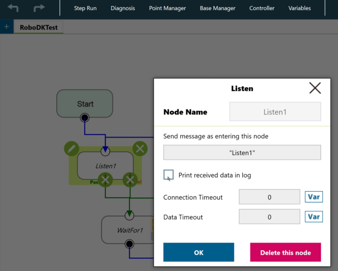Open the Step Run menu
The width and height of the screenshot is (338, 271).
[85, 8]
